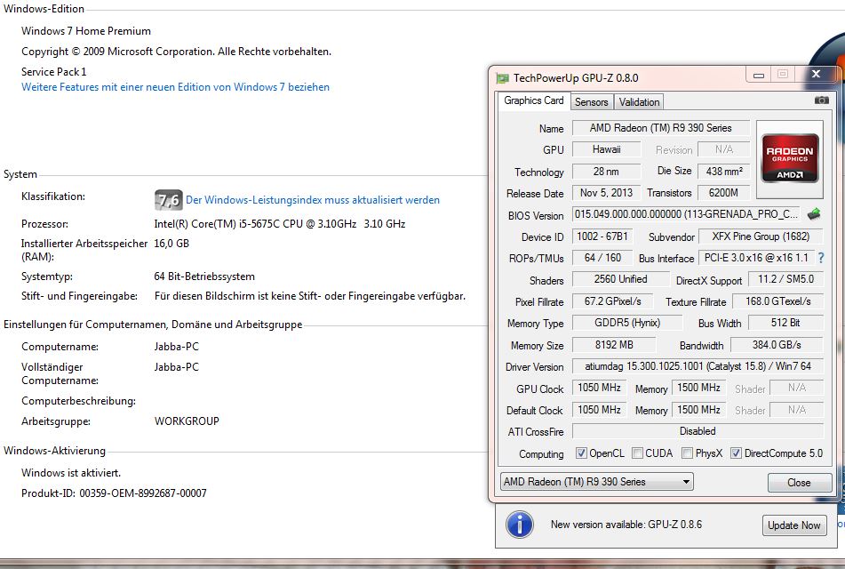845x569 pixels.
Task: Click the Texture Fillrate value 168.0 GTexel/s
Action: pos(778,301)
